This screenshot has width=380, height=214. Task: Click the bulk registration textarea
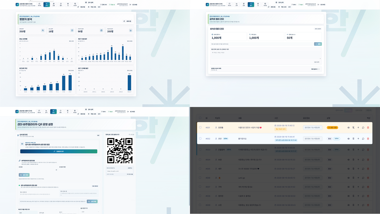tap(266, 55)
